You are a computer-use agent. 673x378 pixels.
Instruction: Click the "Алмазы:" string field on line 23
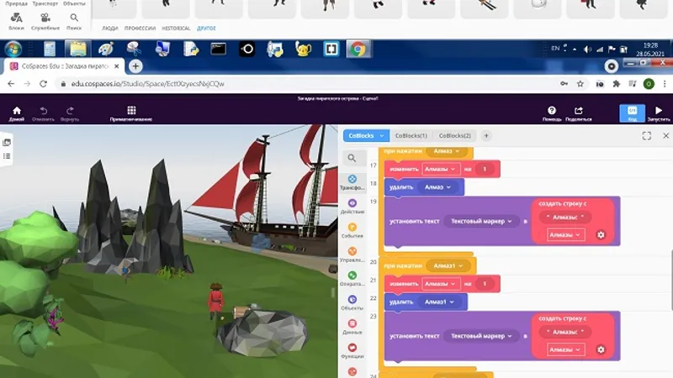[564, 332]
